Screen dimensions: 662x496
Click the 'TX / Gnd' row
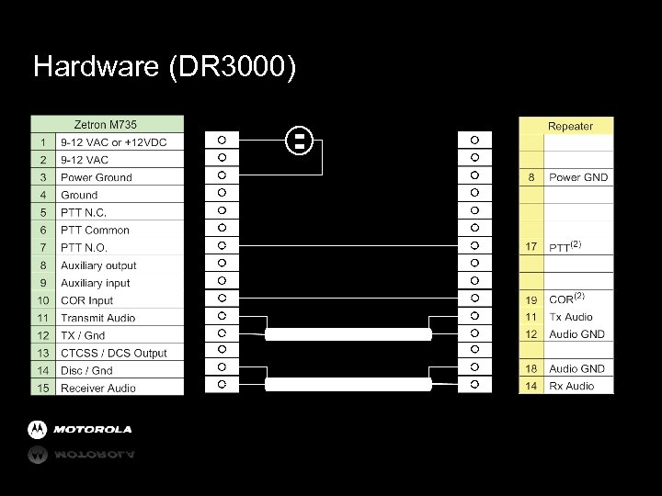[x=108, y=335]
